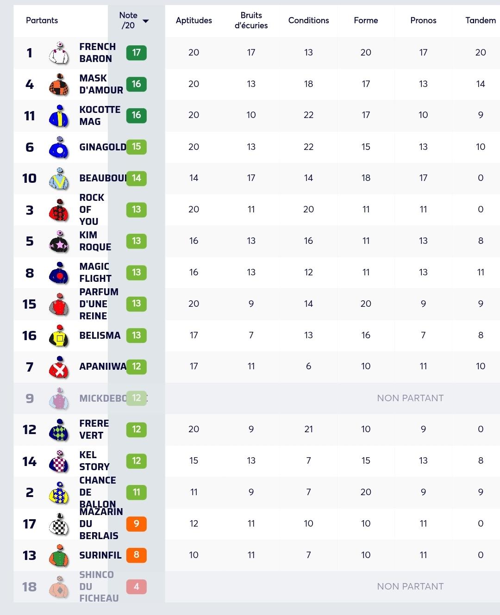Sort by the Aptitudes column header
Viewport: 500px width, 615px height.
click(x=194, y=20)
